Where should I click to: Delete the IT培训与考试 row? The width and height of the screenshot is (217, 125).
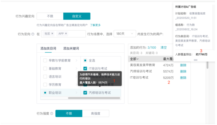[x=183, y=78]
